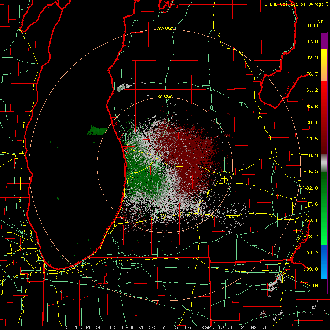Click the VEL legend title
Image resolution: width=330 pixels, height=330 pixels.
point(322,22)
